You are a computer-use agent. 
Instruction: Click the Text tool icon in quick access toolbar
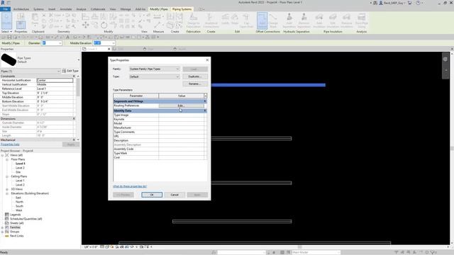67,37
